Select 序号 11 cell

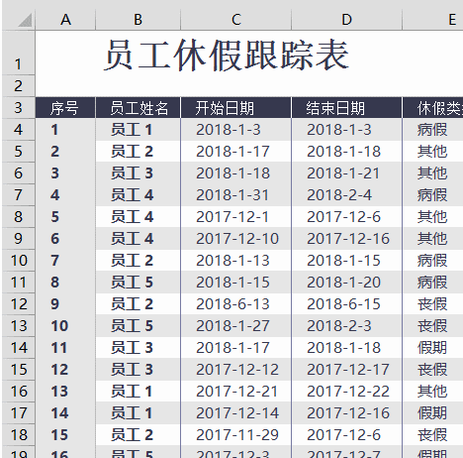coord(65,348)
